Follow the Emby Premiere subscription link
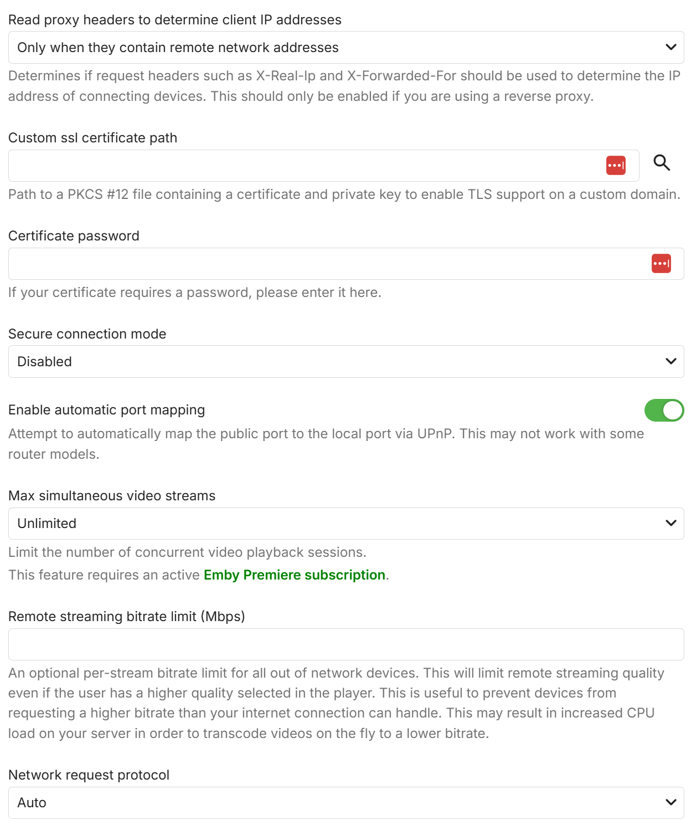691x820 pixels. [295, 575]
